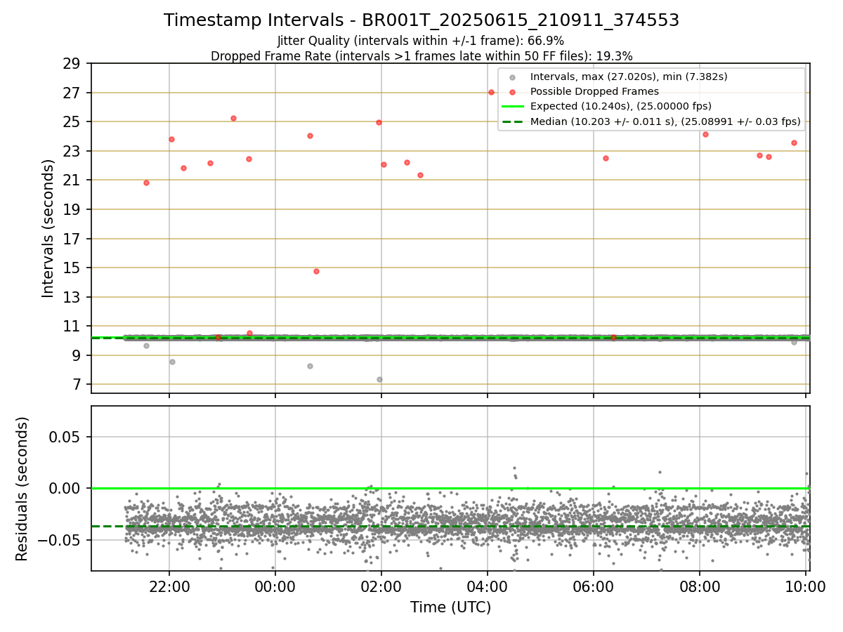Screen dimensions: 843x632
Task: Click the '19' tick on the intervals axis
Action: pyautogui.click(x=73, y=209)
